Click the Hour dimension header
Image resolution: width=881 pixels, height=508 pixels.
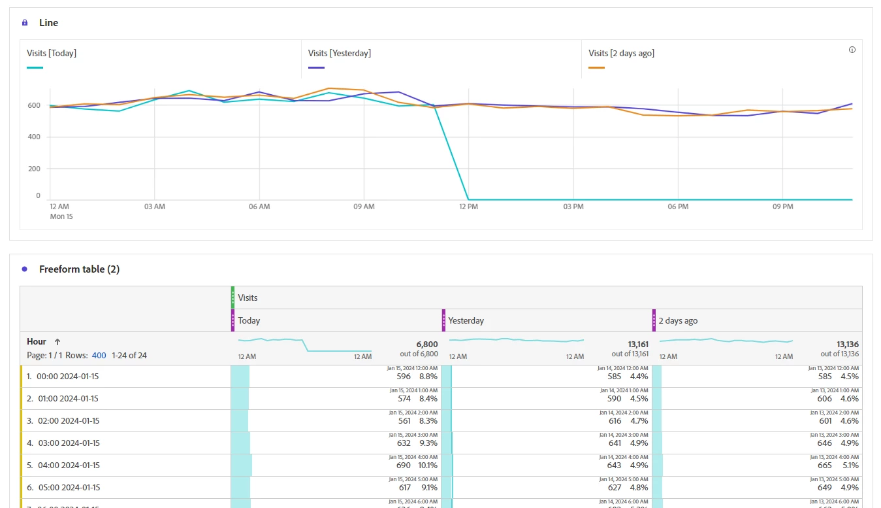pos(37,341)
